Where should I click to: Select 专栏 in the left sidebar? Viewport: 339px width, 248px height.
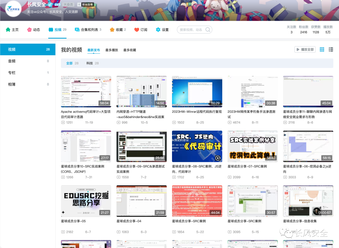28,73
